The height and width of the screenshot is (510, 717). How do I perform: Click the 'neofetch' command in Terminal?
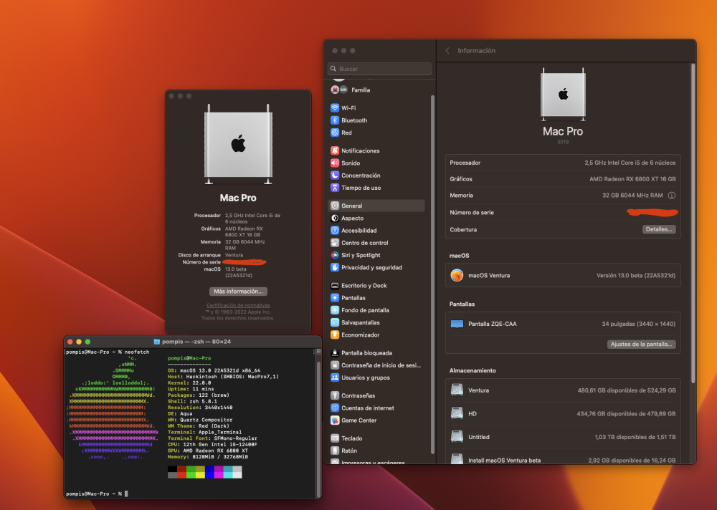point(137,352)
